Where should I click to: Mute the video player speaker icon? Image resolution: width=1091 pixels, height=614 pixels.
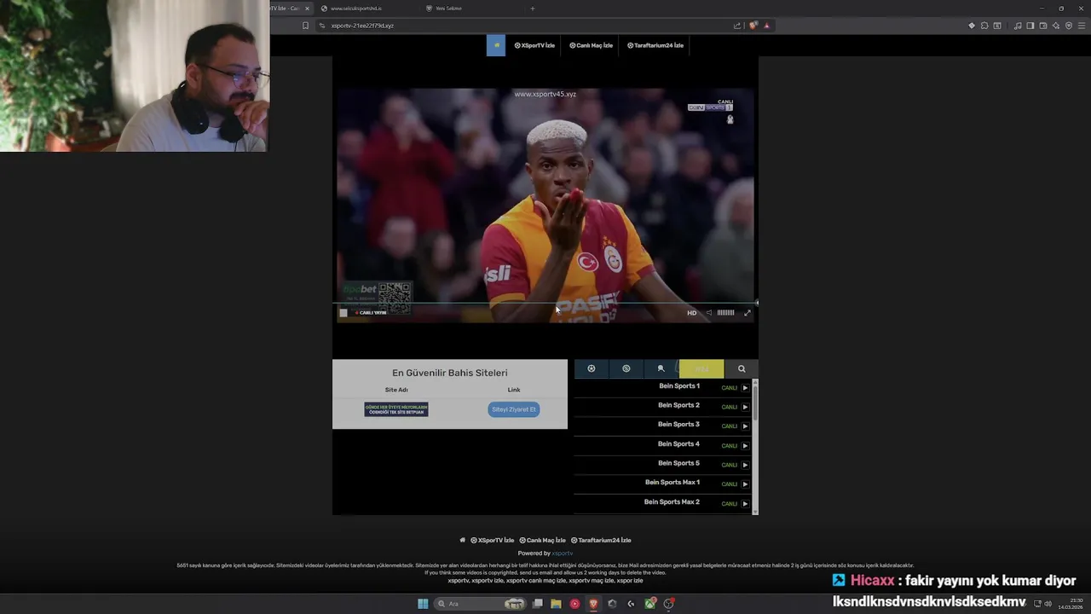click(x=709, y=313)
